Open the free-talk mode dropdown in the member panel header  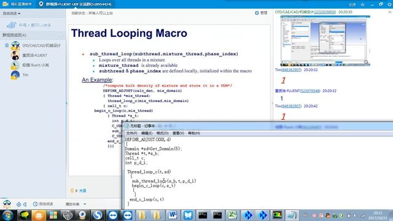coord(12,14)
